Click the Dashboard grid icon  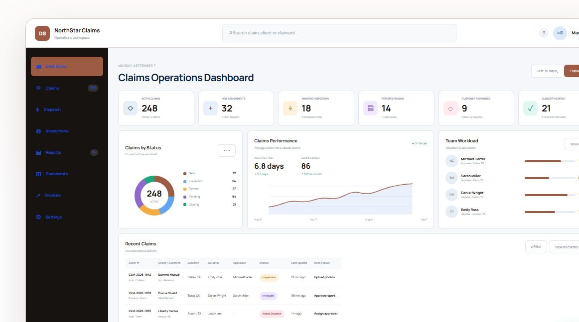pos(39,67)
